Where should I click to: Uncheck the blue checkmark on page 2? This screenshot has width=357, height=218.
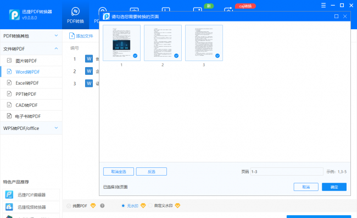[x=176, y=56]
